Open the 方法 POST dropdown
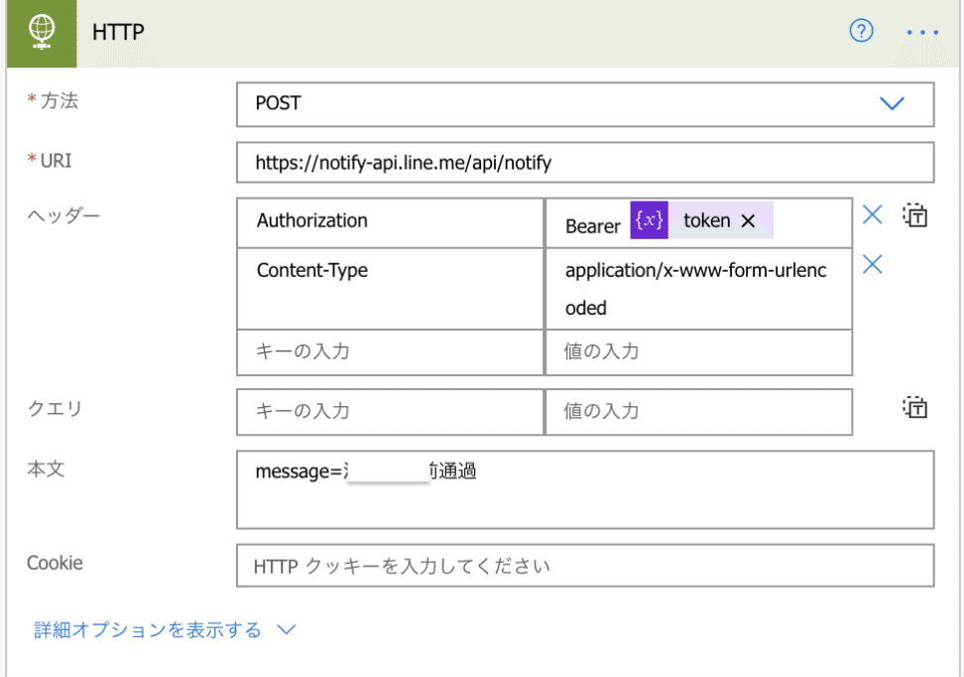 click(892, 103)
